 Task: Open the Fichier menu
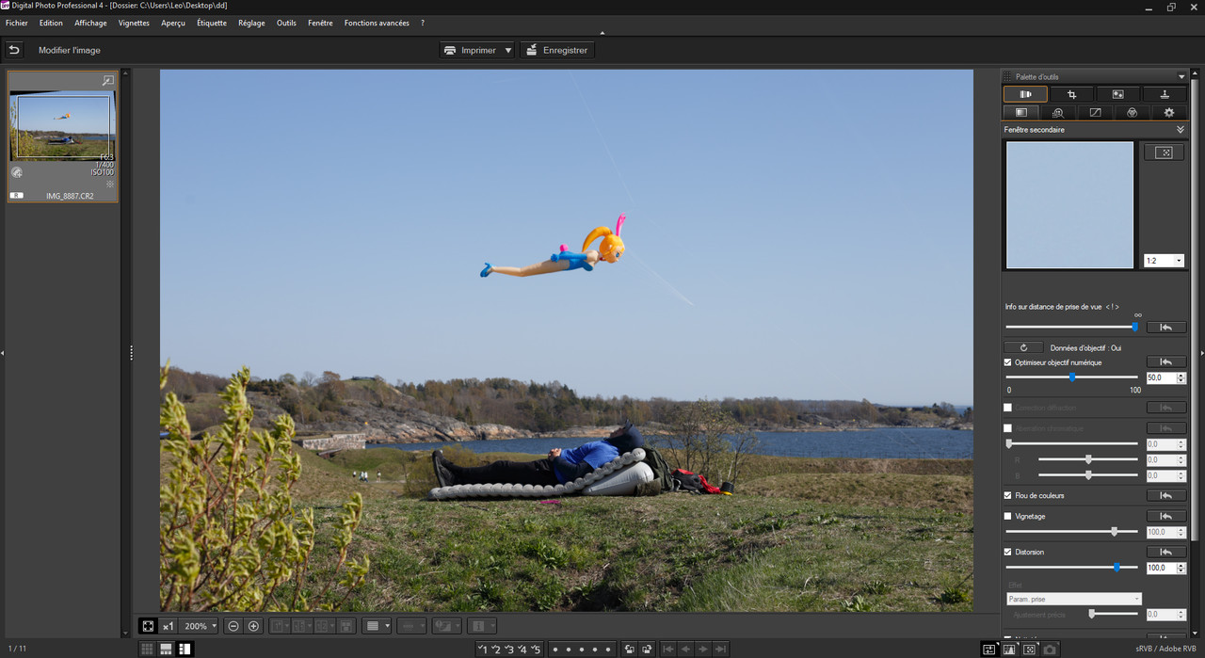[17, 23]
